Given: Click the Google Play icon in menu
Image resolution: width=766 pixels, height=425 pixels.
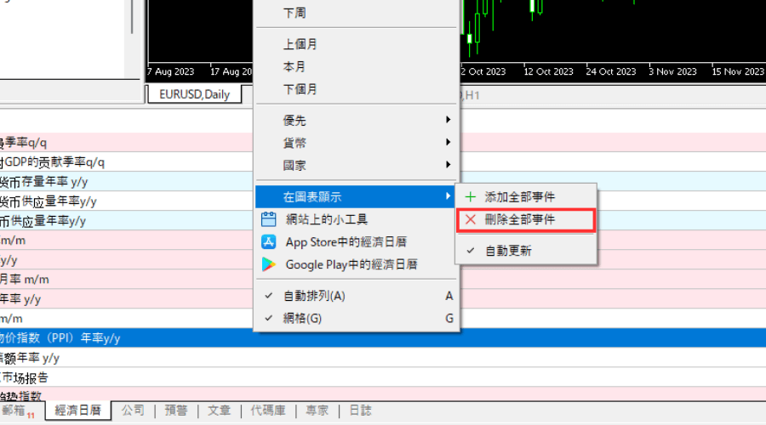Looking at the screenshot, I should tap(269, 264).
